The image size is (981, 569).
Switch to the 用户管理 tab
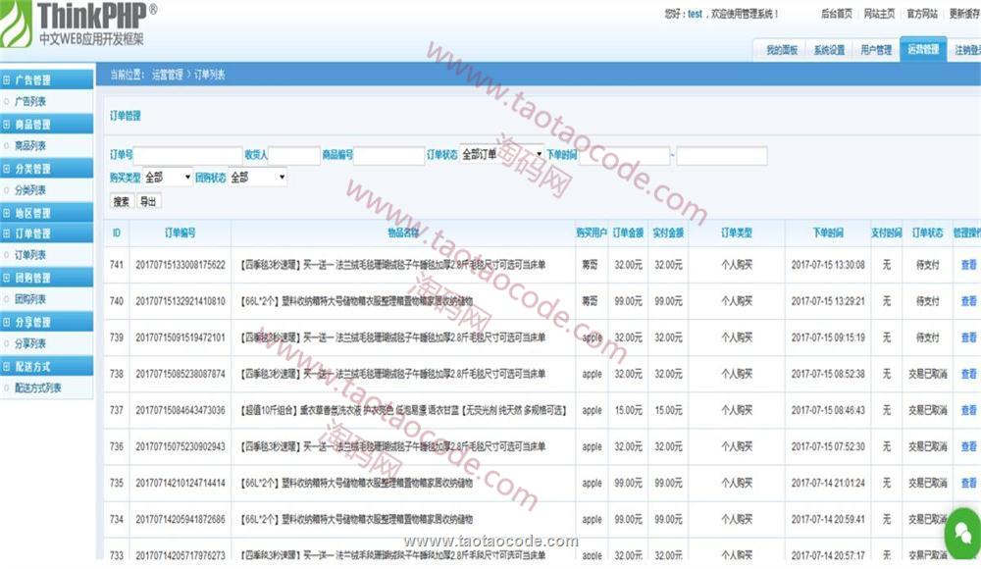(875, 50)
